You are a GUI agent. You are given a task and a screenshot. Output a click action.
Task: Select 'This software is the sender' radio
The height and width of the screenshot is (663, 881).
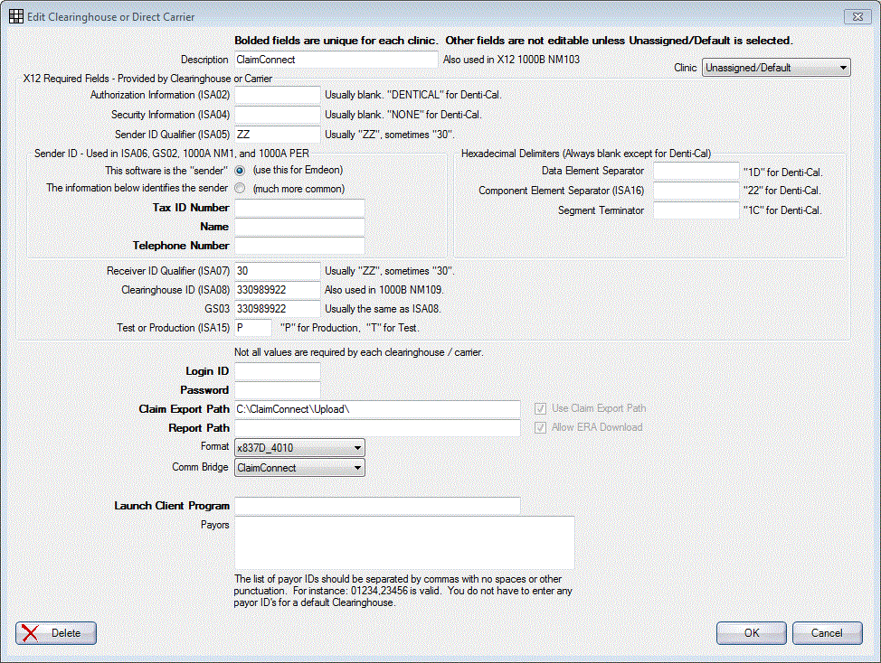(240, 170)
